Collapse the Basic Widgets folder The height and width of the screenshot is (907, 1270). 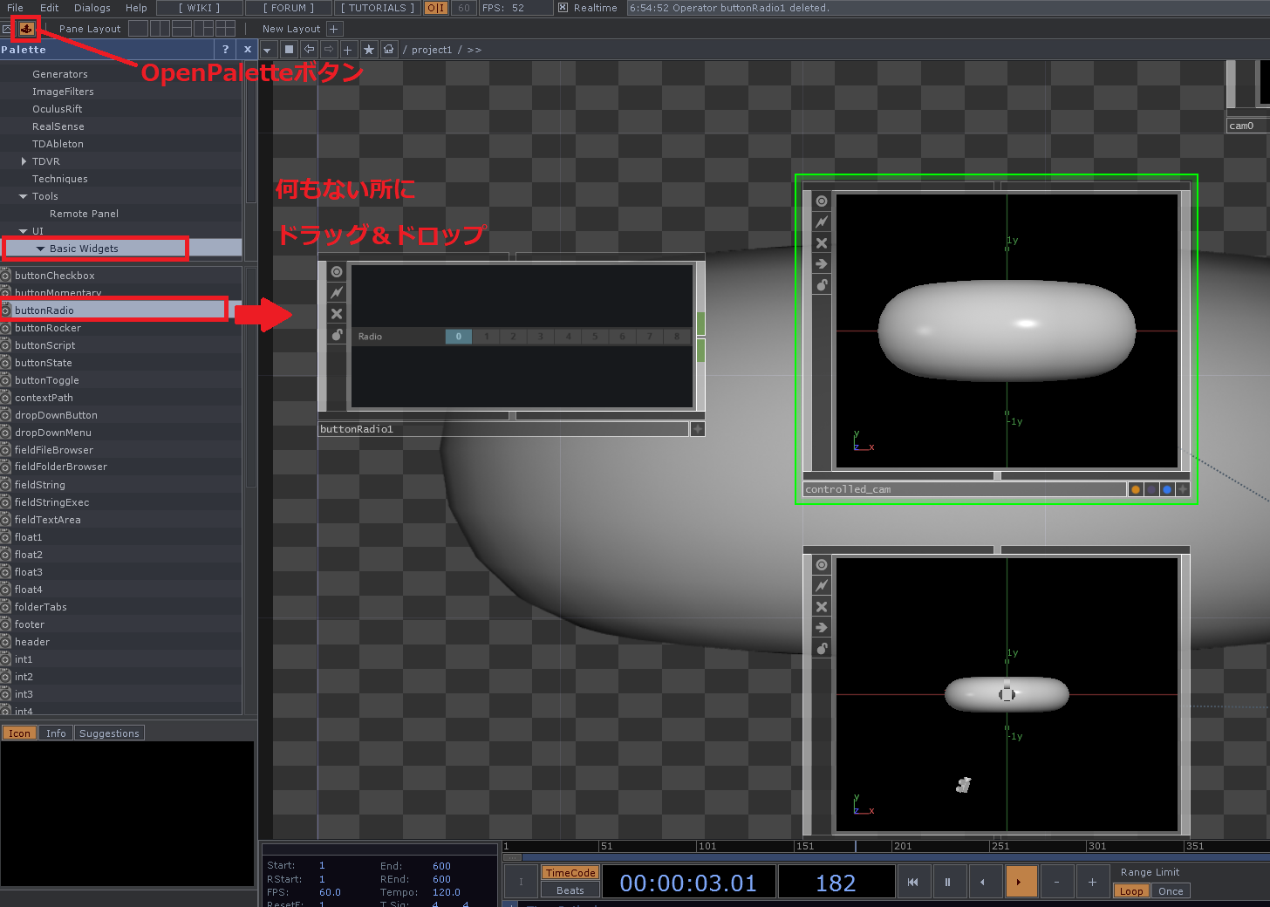tap(40, 249)
